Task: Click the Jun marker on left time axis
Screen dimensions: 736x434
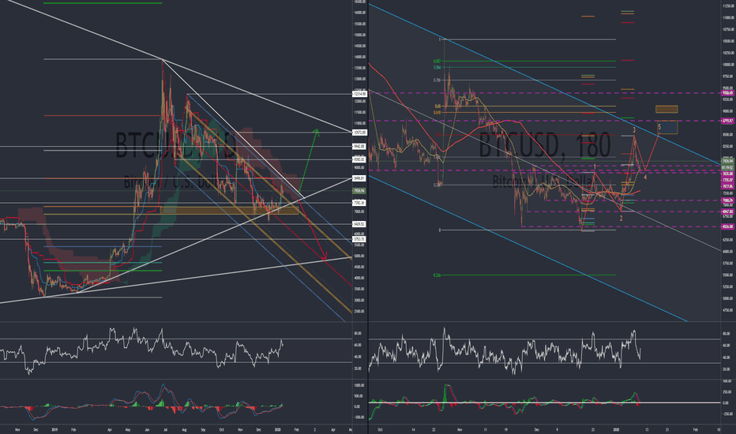Action: [147, 429]
